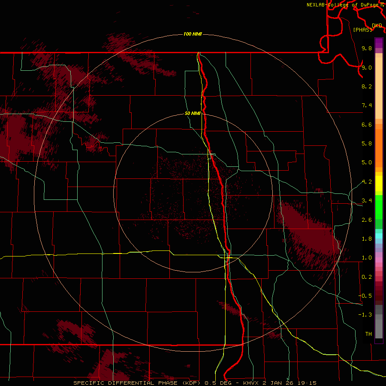
Task: Click the 5.0 value on color scale
Action: pyautogui.click(x=367, y=163)
